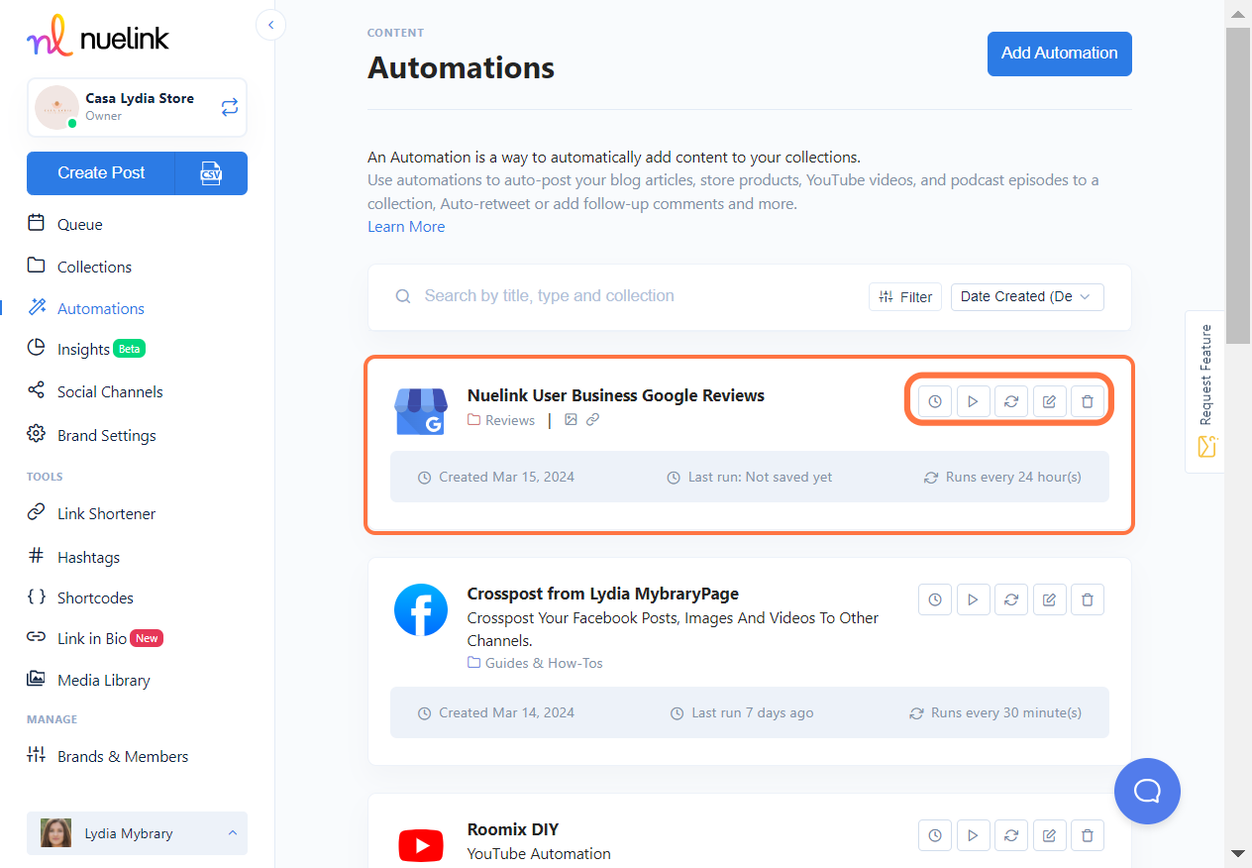Refresh the Nuelink User Business Google Reviews automation
The height and width of the screenshot is (868, 1252).
tap(1011, 401)
